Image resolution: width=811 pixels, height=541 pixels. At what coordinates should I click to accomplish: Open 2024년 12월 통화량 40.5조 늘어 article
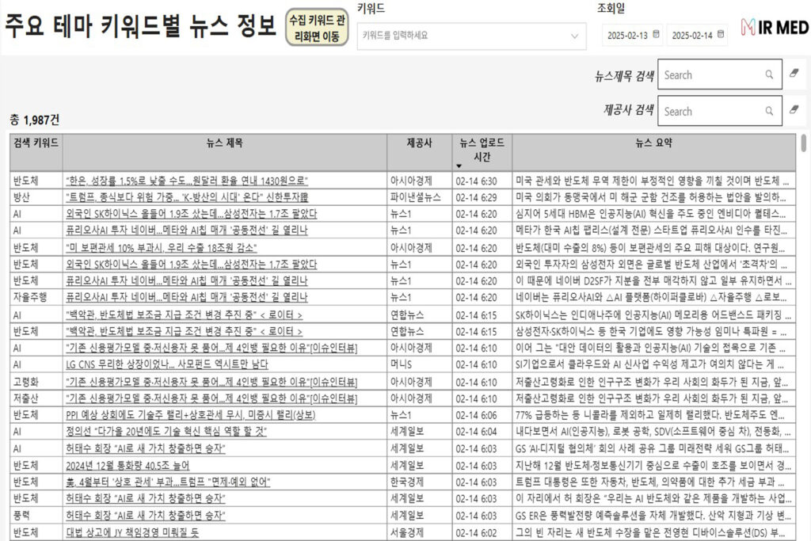click(128, 466)
